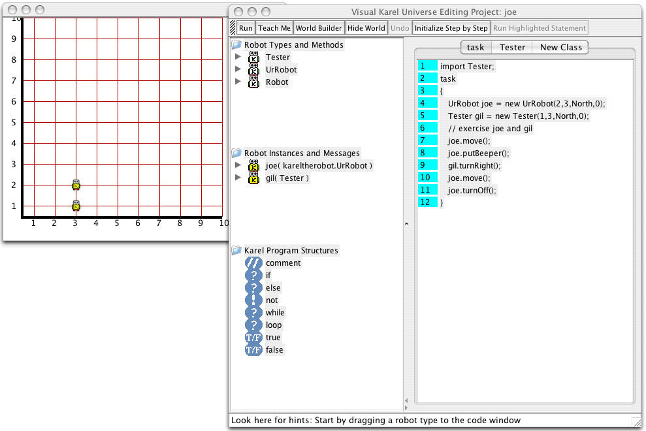The height and width of the screenshot is (431, 646).
Task: Expand the Robot type tree node
Action: point(238,82)
